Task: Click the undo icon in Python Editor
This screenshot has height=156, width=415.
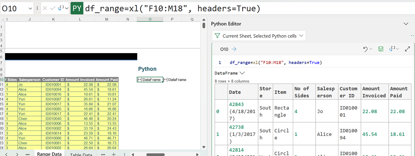Action: pos(365,49)
